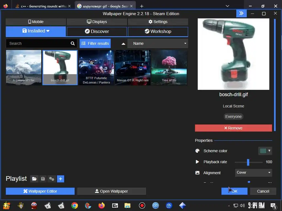Open the Name sort dropdown
Image resolution: width=282 pixels, height=211 pixels.
(158, 43)
